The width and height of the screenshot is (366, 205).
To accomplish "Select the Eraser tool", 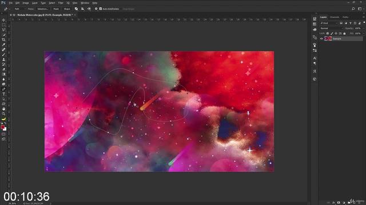I will (x=3, y=69).
